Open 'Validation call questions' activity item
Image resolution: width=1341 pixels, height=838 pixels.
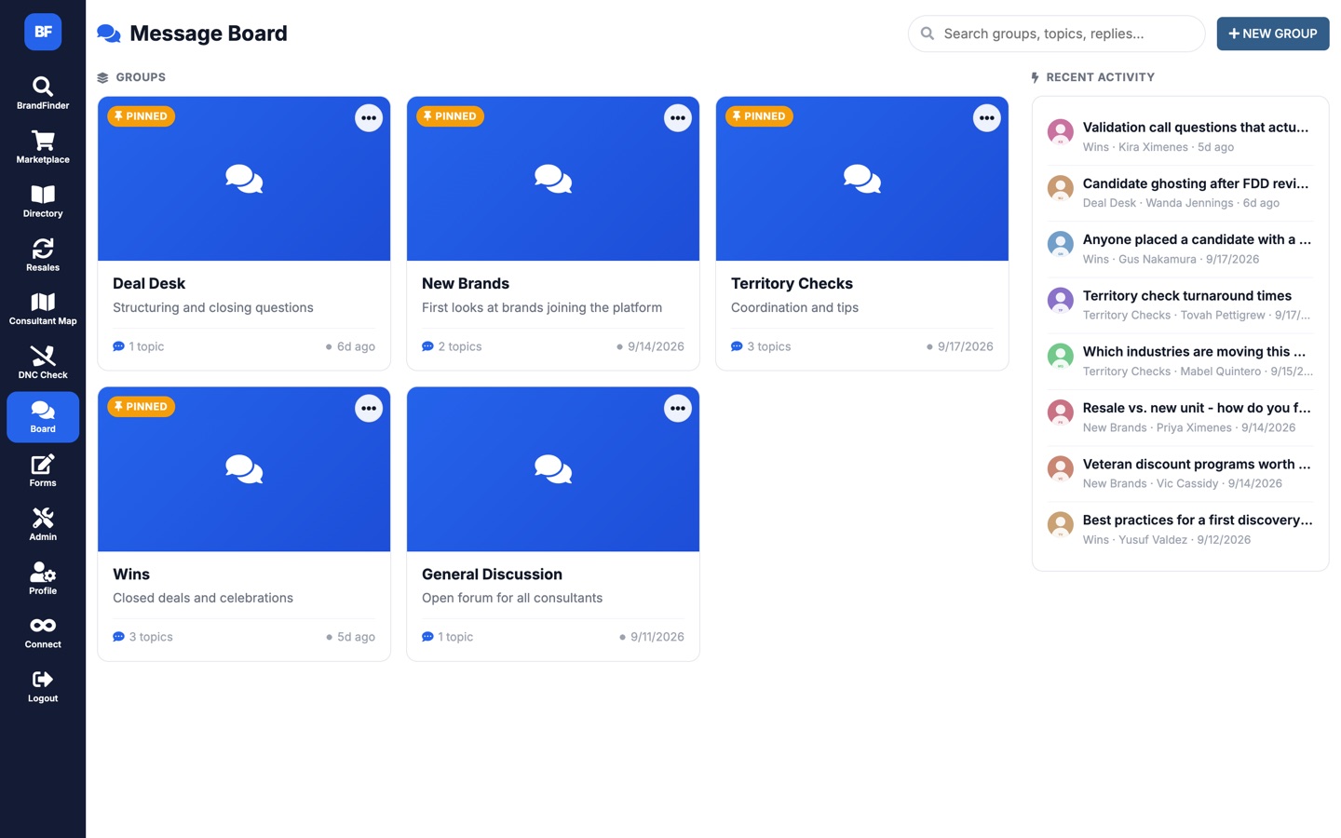tap(1180, 137)
